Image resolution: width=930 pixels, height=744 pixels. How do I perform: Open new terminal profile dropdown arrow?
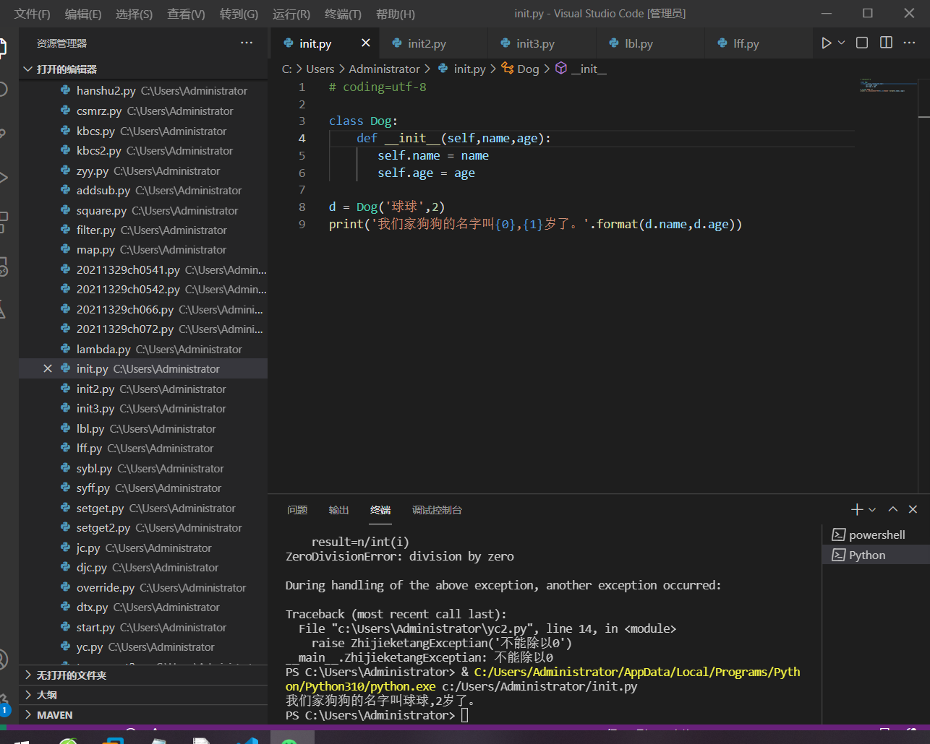point(872,510)
